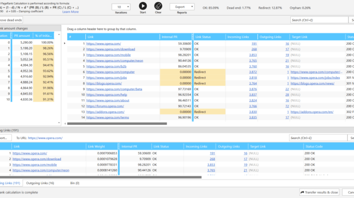Sort main table by Incoming Links column

pos(242,37)
